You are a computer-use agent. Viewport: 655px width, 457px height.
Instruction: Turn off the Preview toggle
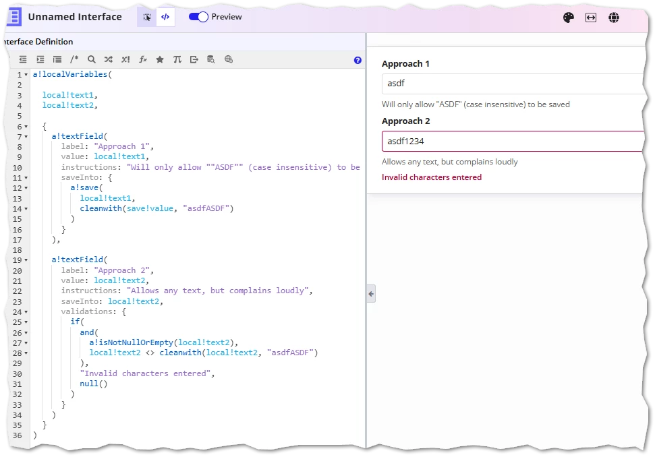coord(198,17)
